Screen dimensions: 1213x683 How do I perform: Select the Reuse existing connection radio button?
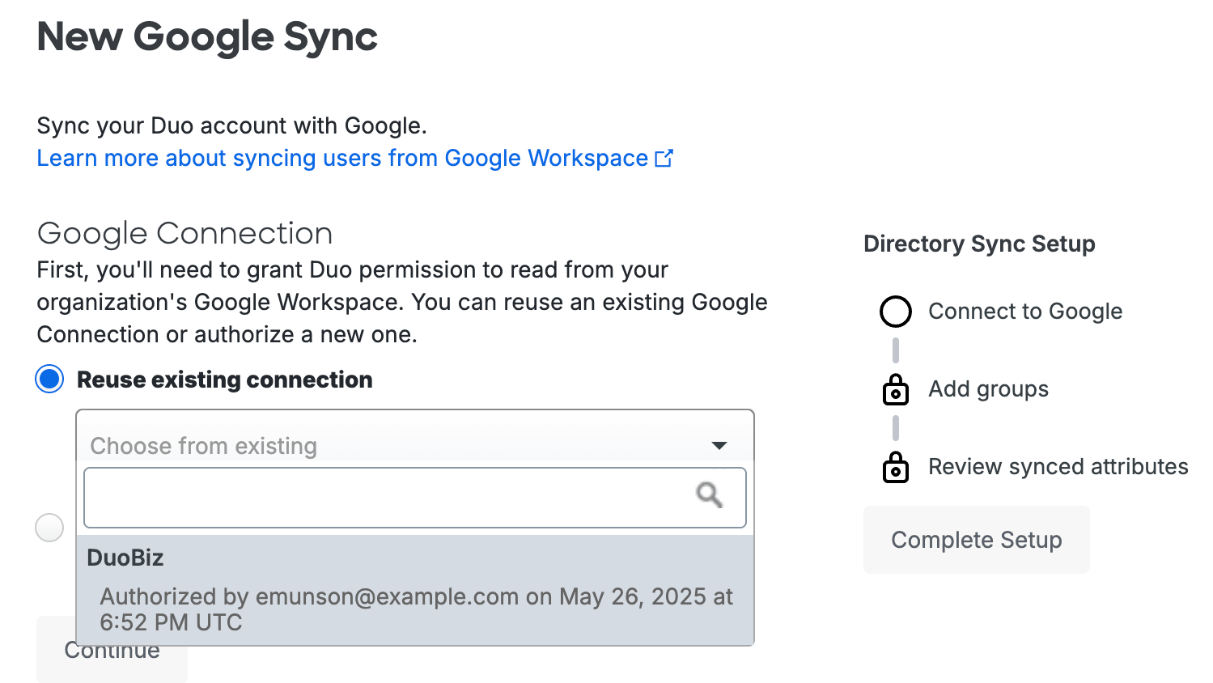49,379
